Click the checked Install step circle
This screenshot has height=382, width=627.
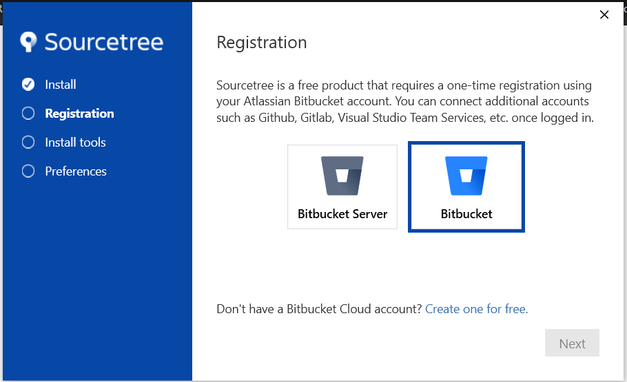pos(28,84)
